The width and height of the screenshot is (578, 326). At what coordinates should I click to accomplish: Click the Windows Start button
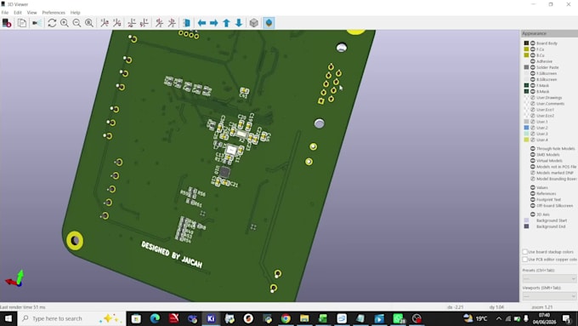tap(8, 318)
